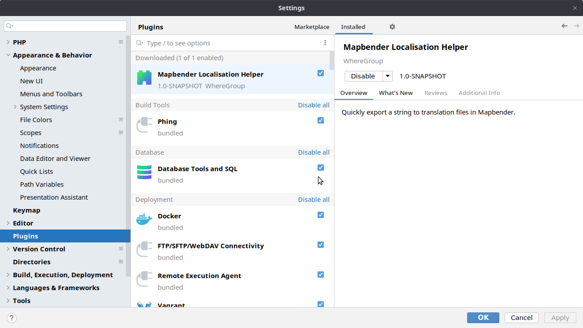Disable the Phing plugin checkbox
Image resolution: width=583 pixels, height=328 pixels.
tap(321, 120)
